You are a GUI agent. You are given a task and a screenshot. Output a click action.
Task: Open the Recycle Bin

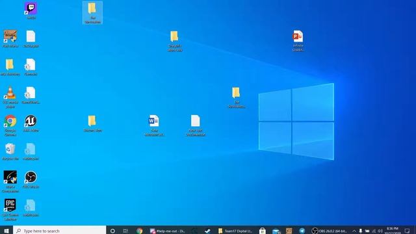tap(10, 151)
